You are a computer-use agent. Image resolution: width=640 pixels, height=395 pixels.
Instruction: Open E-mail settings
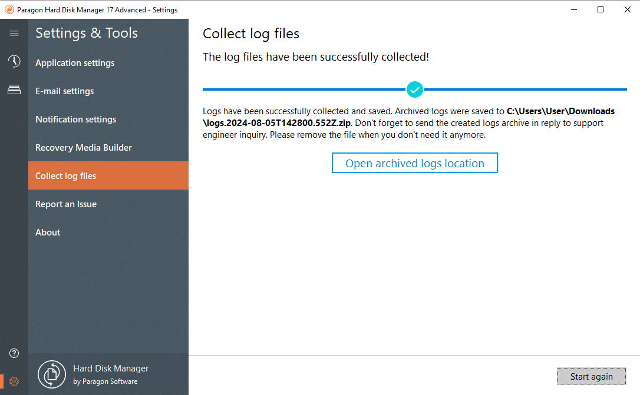coord(64,91)
